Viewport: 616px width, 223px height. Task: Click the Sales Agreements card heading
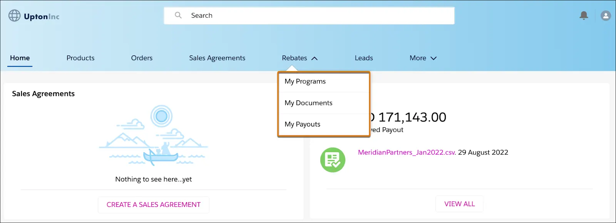click(x=43, y=94)
